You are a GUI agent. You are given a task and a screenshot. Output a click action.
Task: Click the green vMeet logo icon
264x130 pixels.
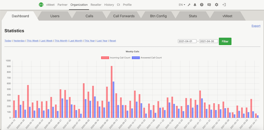pos(41,5)
